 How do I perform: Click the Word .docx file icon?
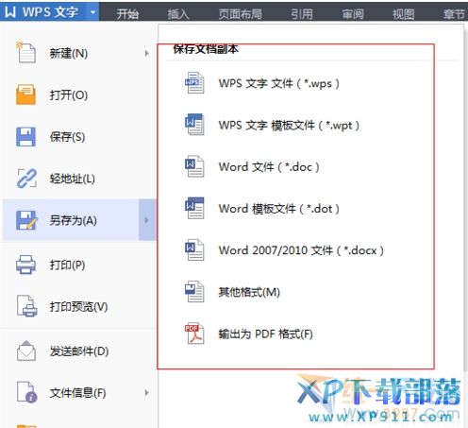click(194, 249)
